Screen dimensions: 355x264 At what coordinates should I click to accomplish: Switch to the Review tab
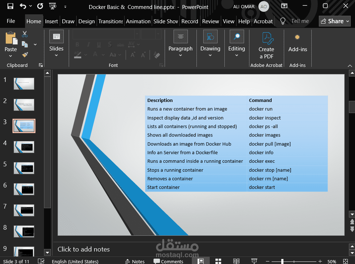tap(210, 21)
